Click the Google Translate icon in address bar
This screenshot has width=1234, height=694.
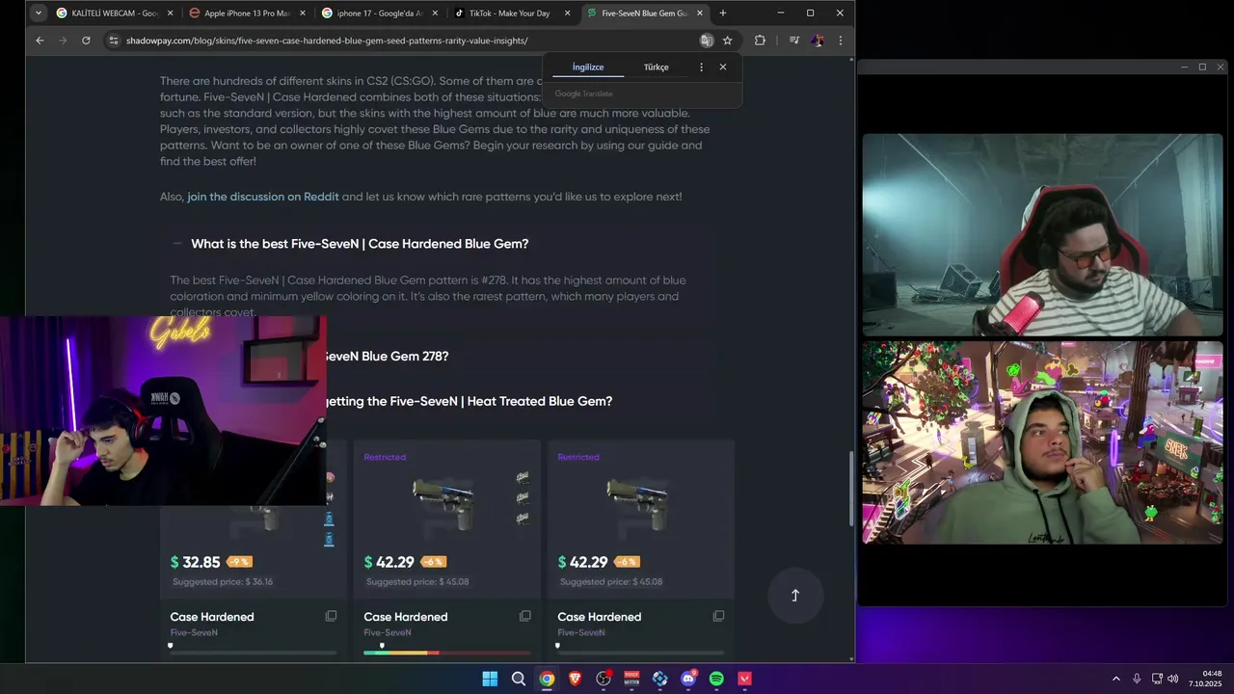707,40
